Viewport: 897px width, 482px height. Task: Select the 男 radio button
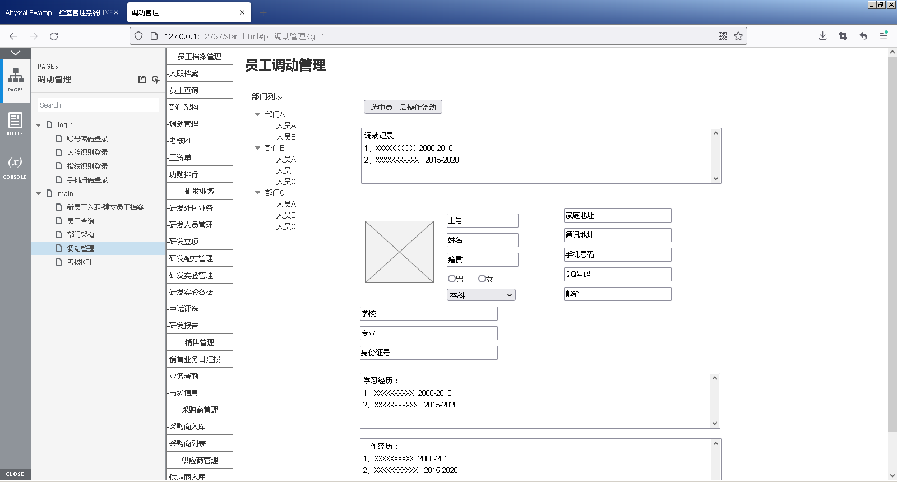pyautogui.click(x=451, y=279)
